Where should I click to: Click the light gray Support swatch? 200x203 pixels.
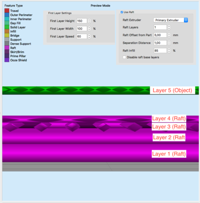point(7,40)
